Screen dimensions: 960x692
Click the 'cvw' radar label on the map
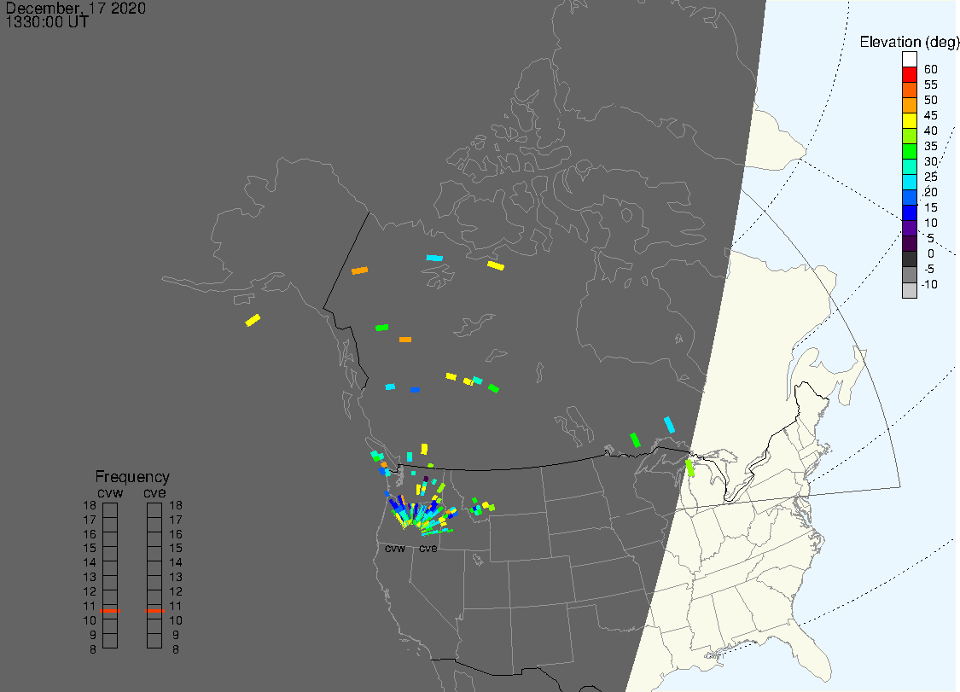[395, 549]
